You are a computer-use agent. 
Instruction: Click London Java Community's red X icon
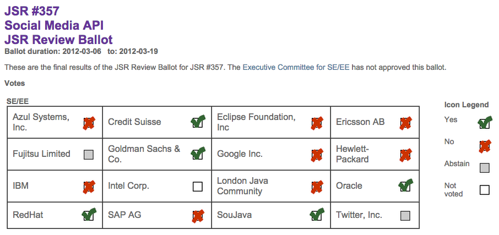[x=317, y=187]
